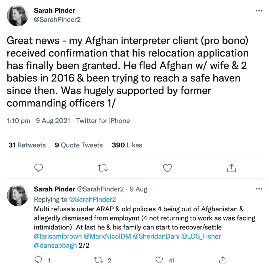
Task: Click the 1:10 pm 9 Aug 2021 timestamp
Action: [38, 121]
